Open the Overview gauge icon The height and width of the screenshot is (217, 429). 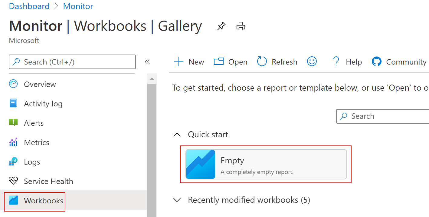pos(13,84)
